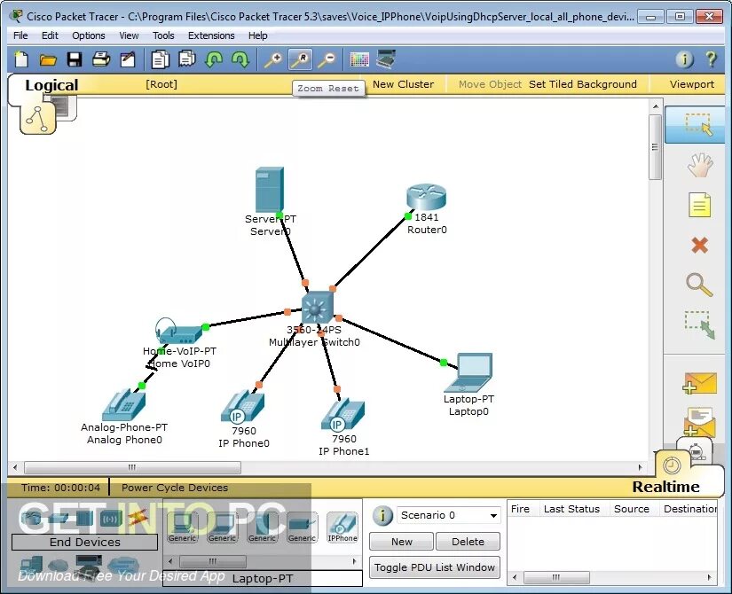Click the Copy icon in toolbar

coord(160,59)
